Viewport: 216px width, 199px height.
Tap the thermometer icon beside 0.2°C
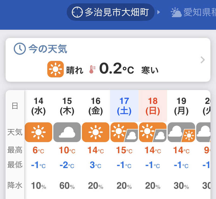click(x=92, y=69)
